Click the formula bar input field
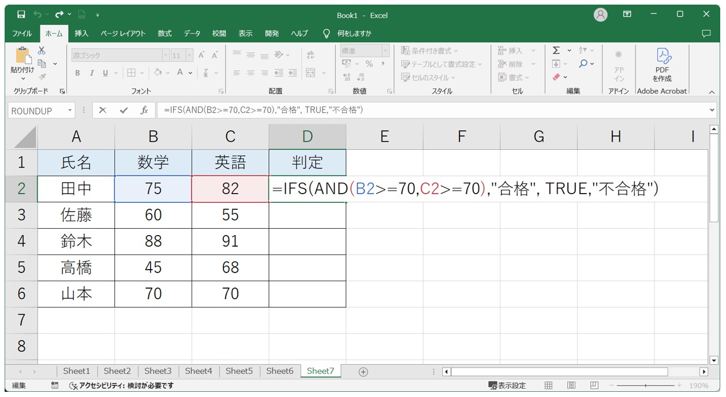 433,110
